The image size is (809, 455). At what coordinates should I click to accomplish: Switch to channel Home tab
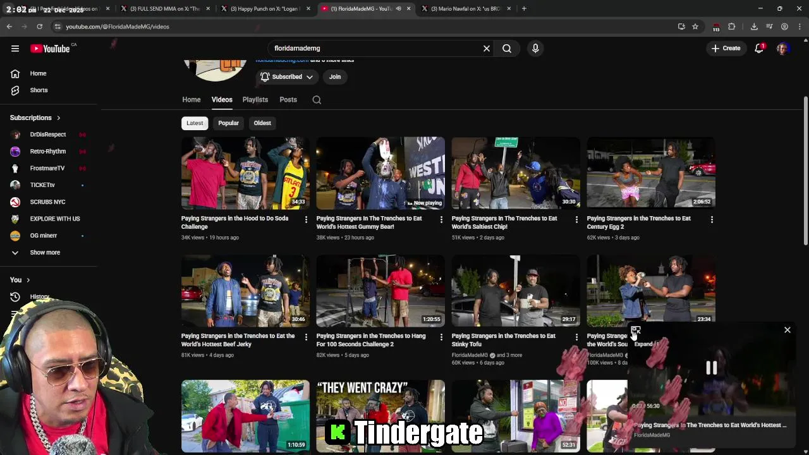point(192,100)
